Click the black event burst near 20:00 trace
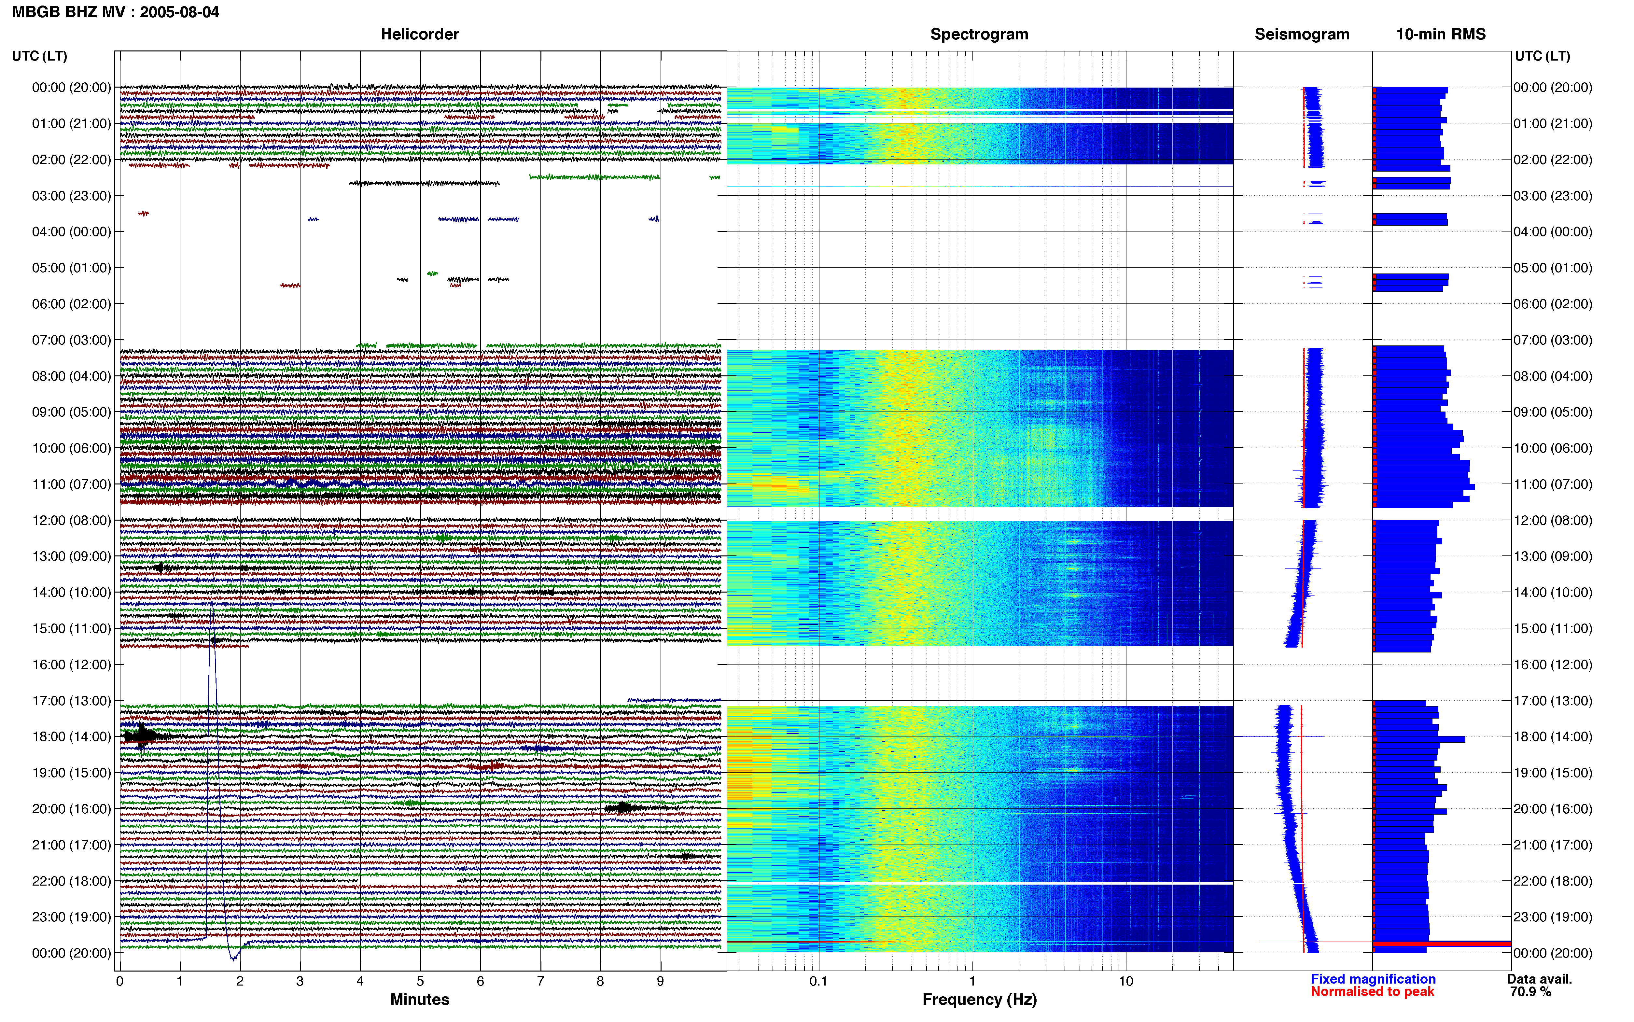This screenshot has height=1022, width=1634. [624, 808]
